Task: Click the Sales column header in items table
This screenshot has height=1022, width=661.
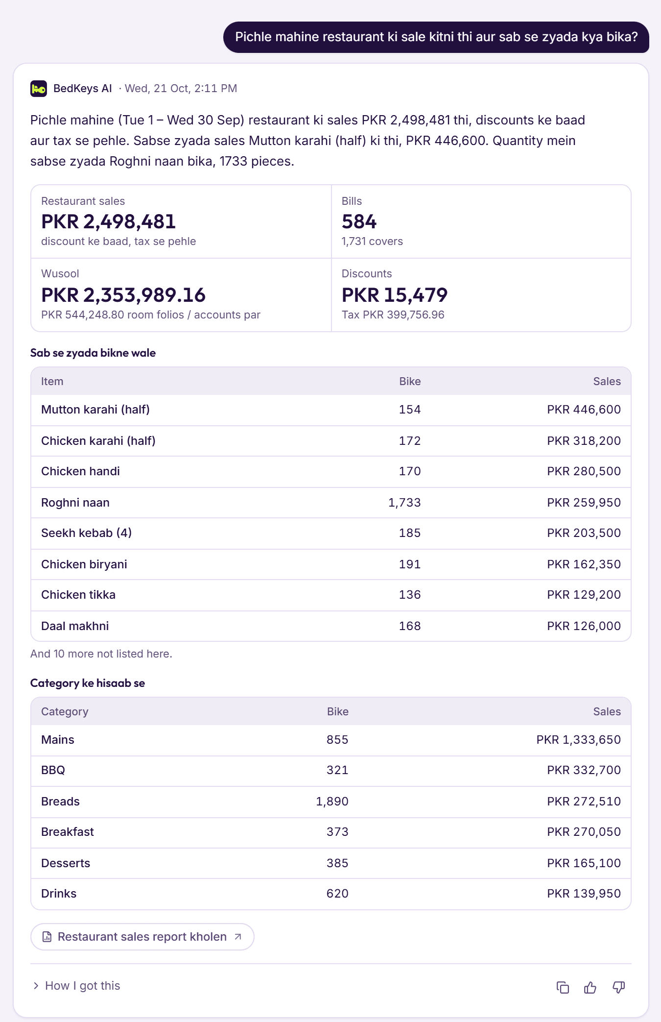Action: [607, 381]
